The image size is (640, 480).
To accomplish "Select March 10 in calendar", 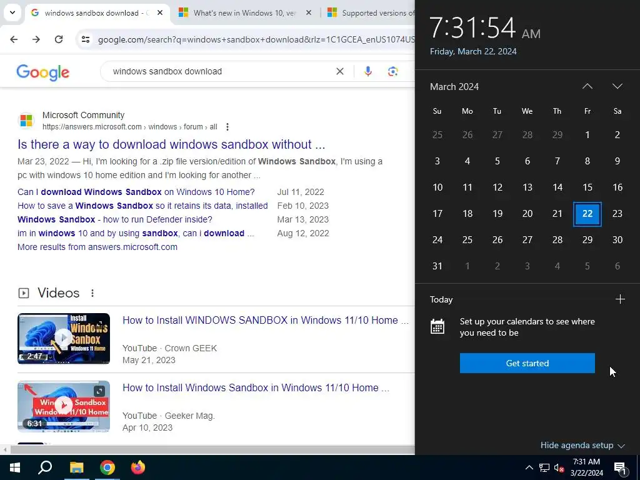I will coord(437,187).
